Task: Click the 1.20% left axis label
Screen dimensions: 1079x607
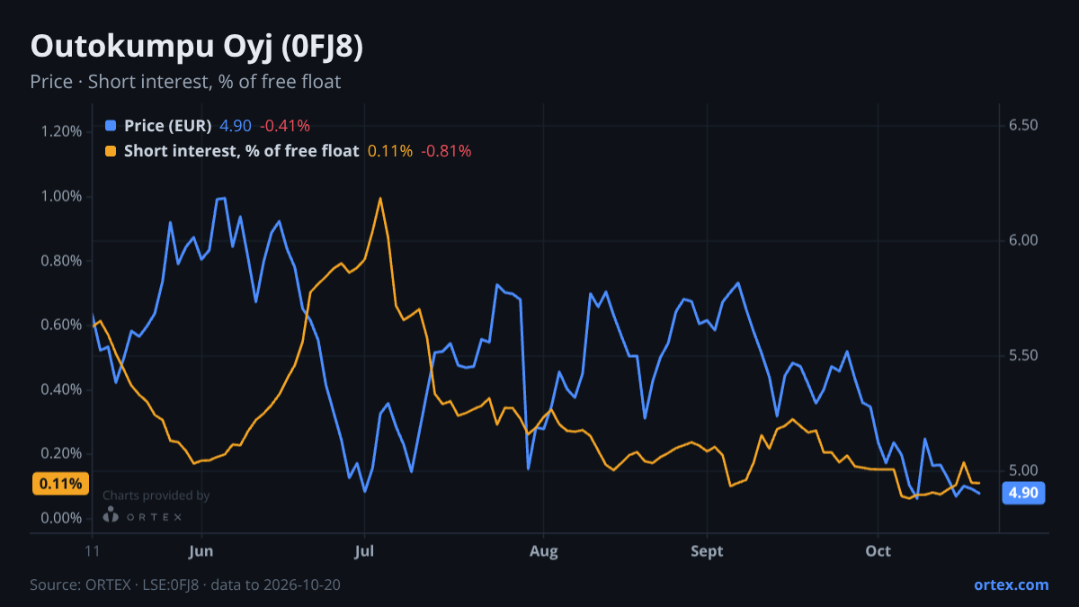Action: [x=61, y=131]
